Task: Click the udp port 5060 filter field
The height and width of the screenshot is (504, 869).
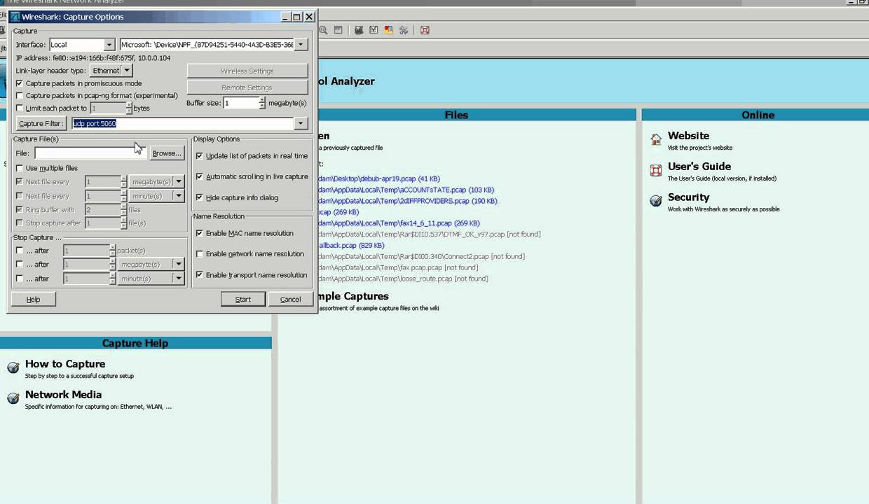Action: pyautogui.click(x=183, y=124)
